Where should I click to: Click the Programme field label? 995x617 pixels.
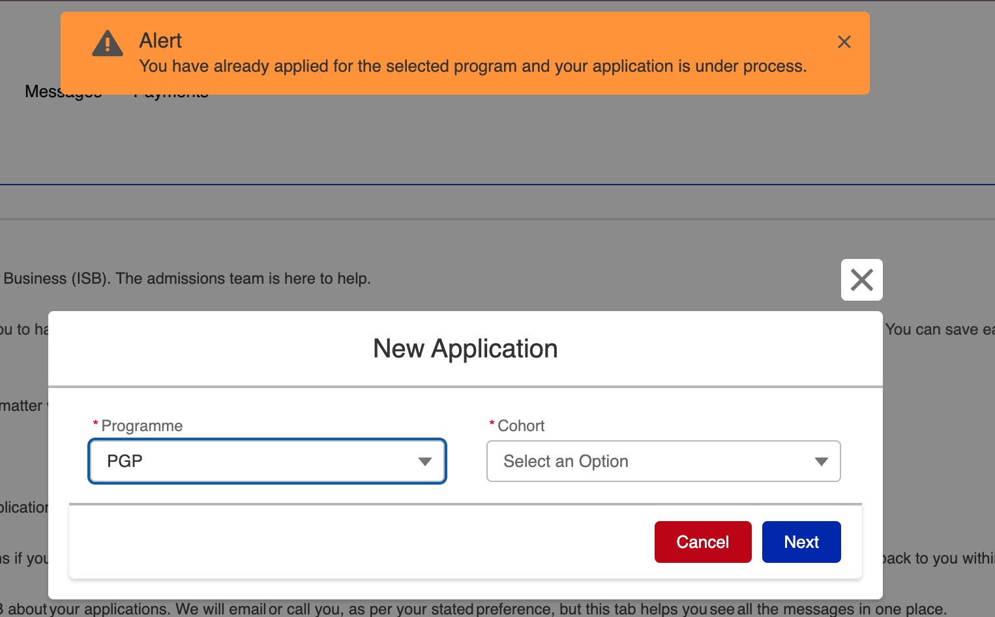tap(141, 426)
